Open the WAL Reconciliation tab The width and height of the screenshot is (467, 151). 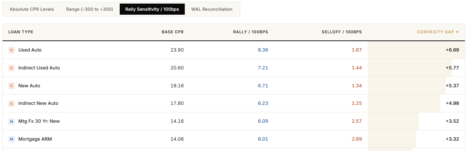click(x=212, y=9)
